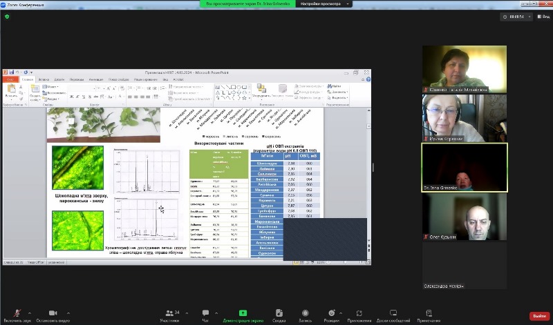Screen dimensions: 553x325
Task: Expand audio options arrow beside microphone
Action: pyautogui.click(x=30, y=312)
